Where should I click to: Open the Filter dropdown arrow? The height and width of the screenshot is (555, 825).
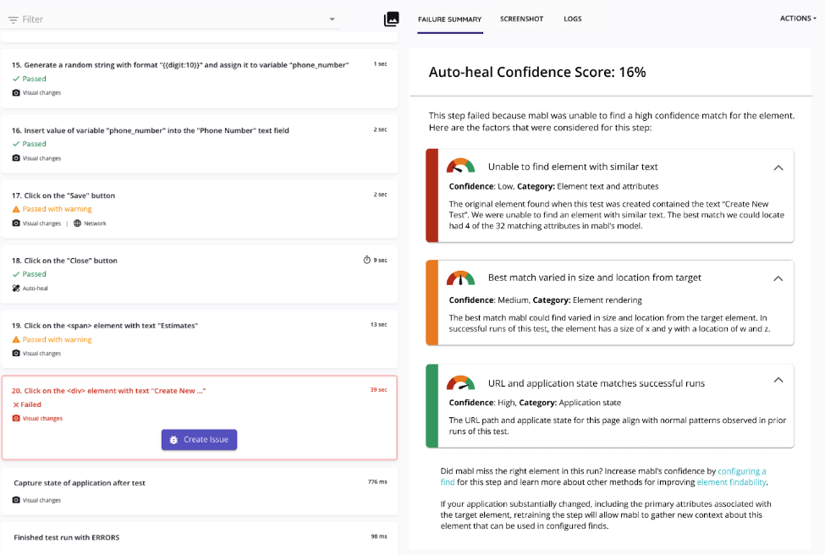click(332, 19)
